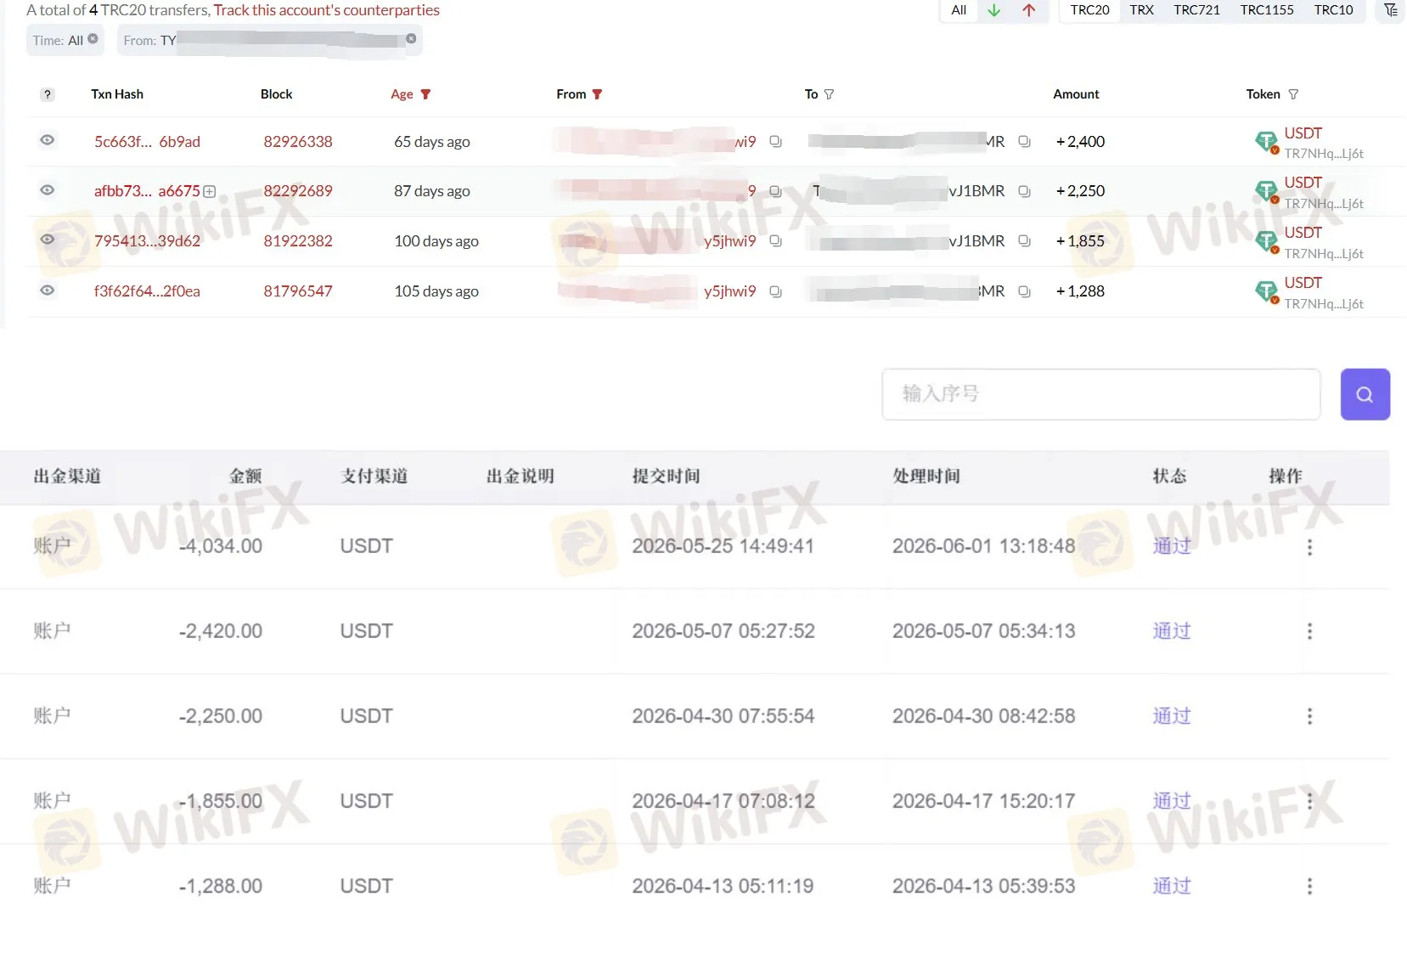This screenshot has height=965, width=1407.
Task: Expand the plus icon beside afbb73…a6675
Action: (x=209, y=191)
